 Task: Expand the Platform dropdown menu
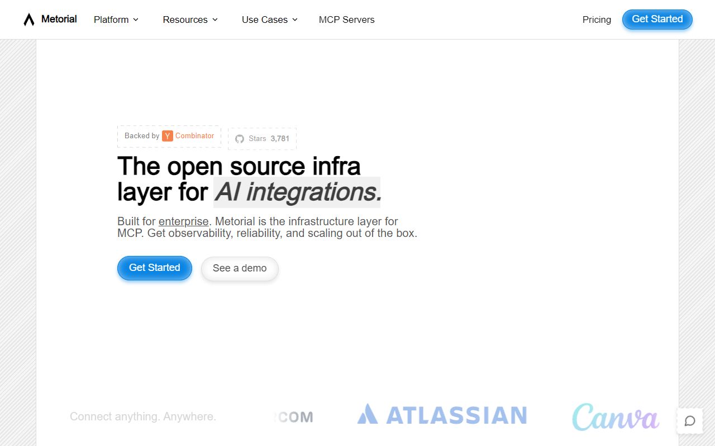(x=116, y=20)
